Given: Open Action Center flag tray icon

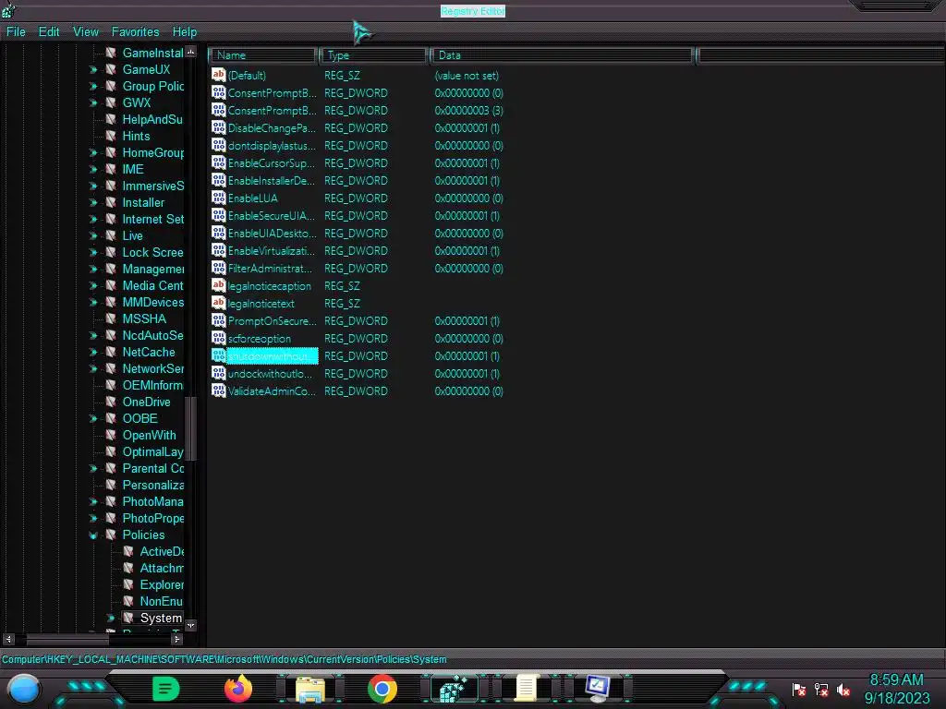Looking at the screenshot, I should click(x=799, y=690).
